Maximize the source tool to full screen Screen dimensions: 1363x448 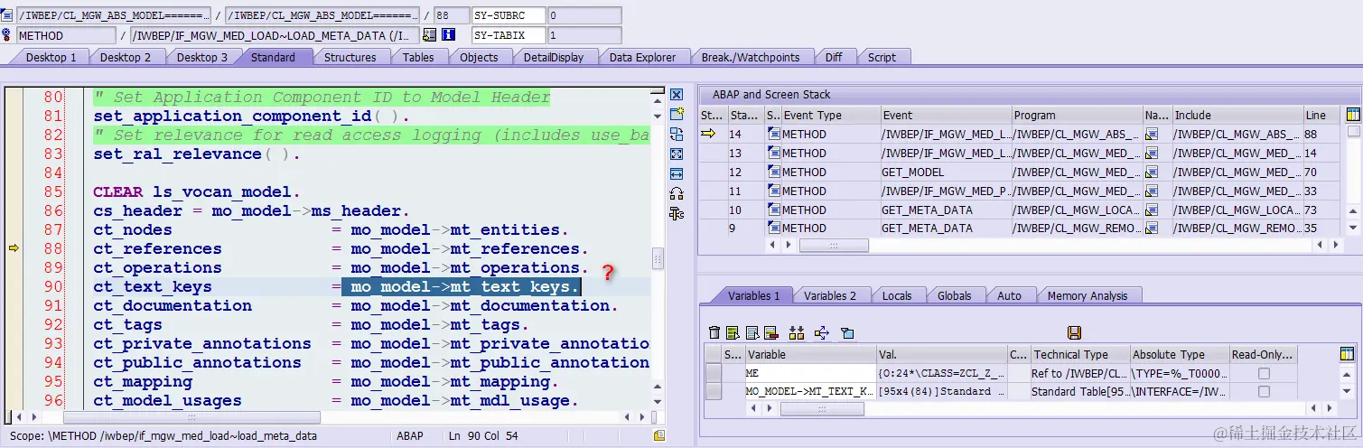pos(676,154)
